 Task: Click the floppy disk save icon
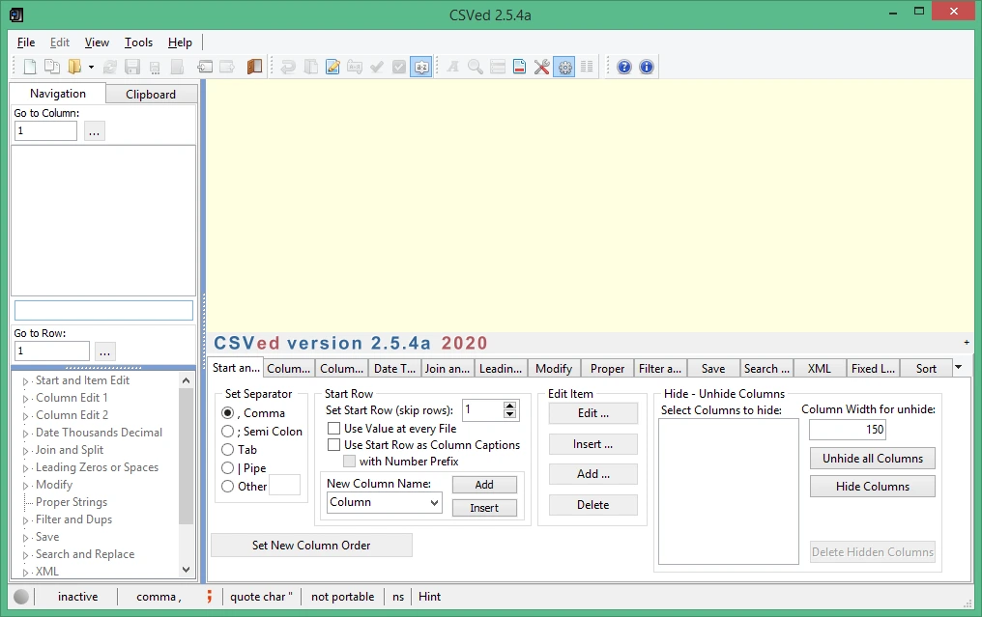coord(132,67)
